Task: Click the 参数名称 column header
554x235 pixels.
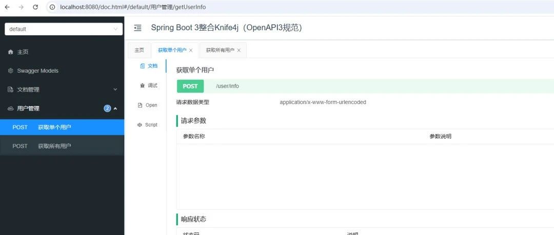Action: 193,136
